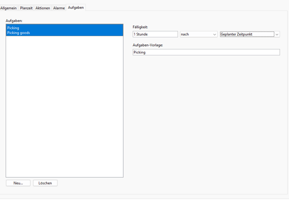
Task: Expand Geplanter Zeitpunkt dropdown via its arrow
Action: point(277,34)
